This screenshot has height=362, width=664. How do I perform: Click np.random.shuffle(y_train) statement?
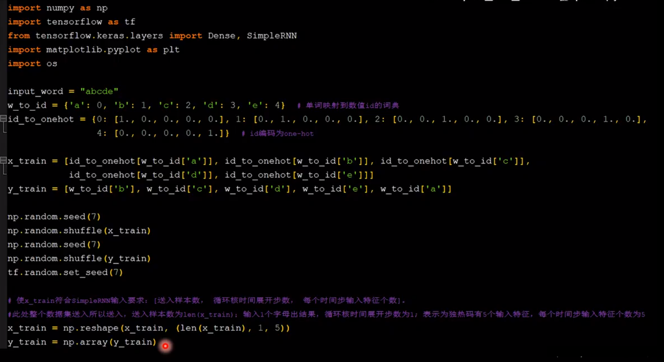click(x=79, y=258)
